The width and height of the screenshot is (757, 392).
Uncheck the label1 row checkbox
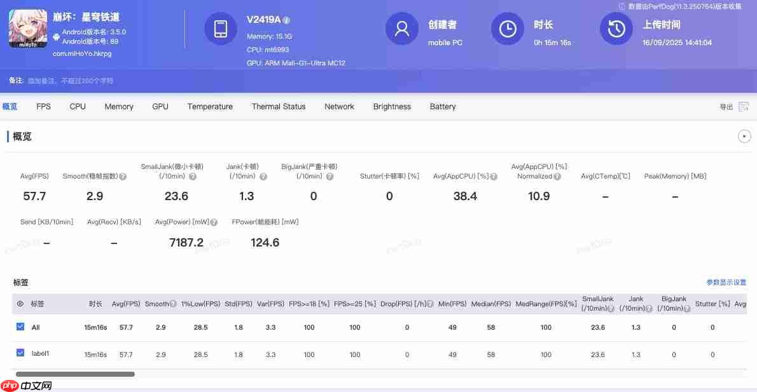click(x=20, y=354)
